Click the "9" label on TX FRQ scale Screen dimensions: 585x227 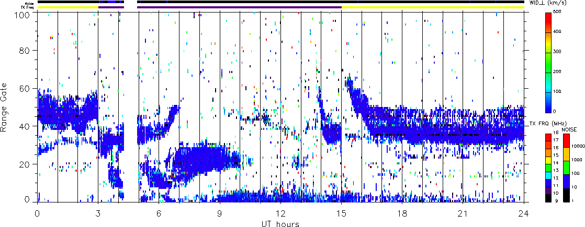pyautogui.click(x=557, y=200)
